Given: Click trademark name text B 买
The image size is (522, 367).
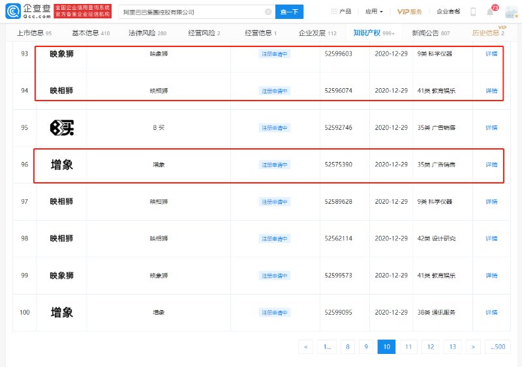Looking at the screenshot, I should (x=159, y=128).
